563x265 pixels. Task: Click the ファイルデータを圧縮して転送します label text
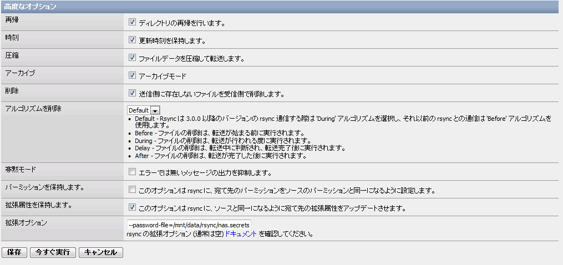[191, 58]
